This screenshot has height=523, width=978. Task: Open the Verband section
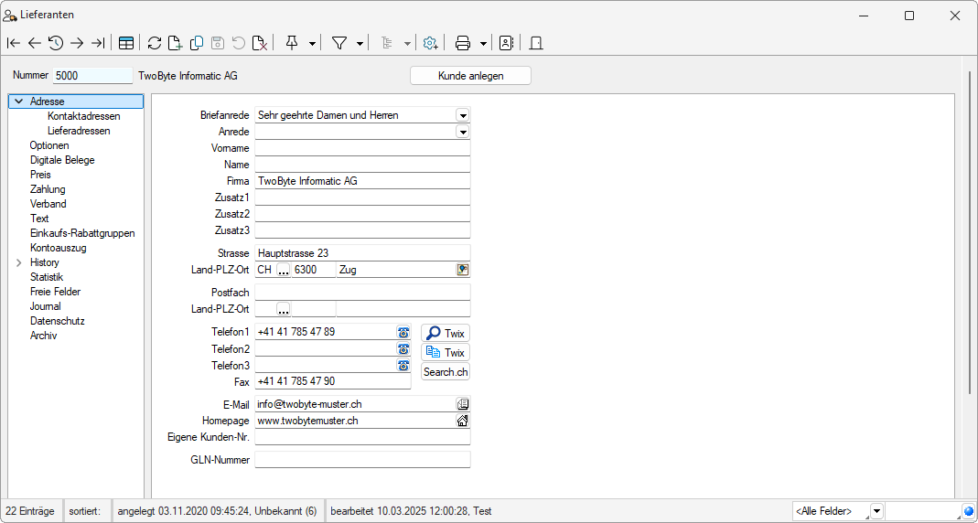48,204
